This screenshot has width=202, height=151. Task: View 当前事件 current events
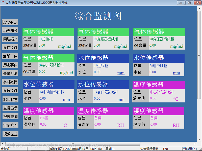(10, 56)
